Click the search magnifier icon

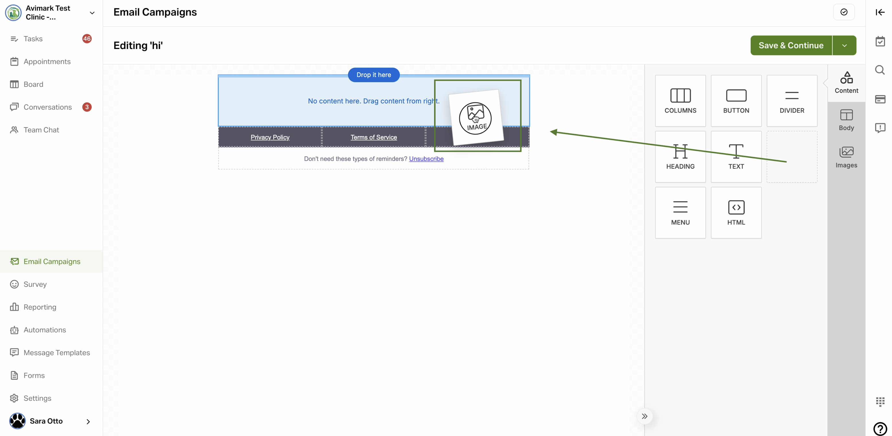[x=880, y=70]
